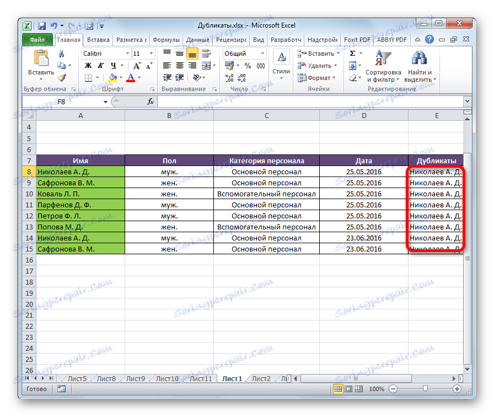Apply fill color with the paint bucket icon

coord(114,78)
